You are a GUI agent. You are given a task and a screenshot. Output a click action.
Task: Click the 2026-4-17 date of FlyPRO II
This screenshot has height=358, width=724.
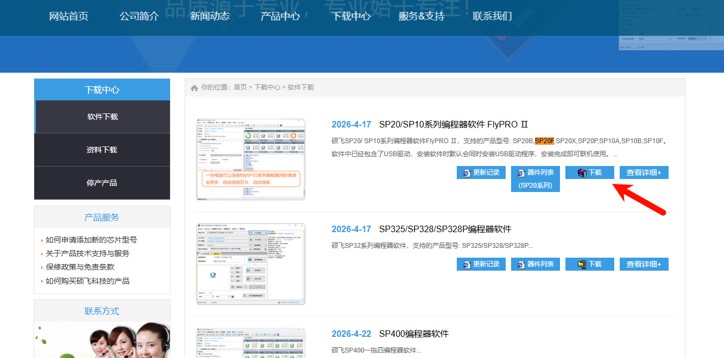(351, 125)
